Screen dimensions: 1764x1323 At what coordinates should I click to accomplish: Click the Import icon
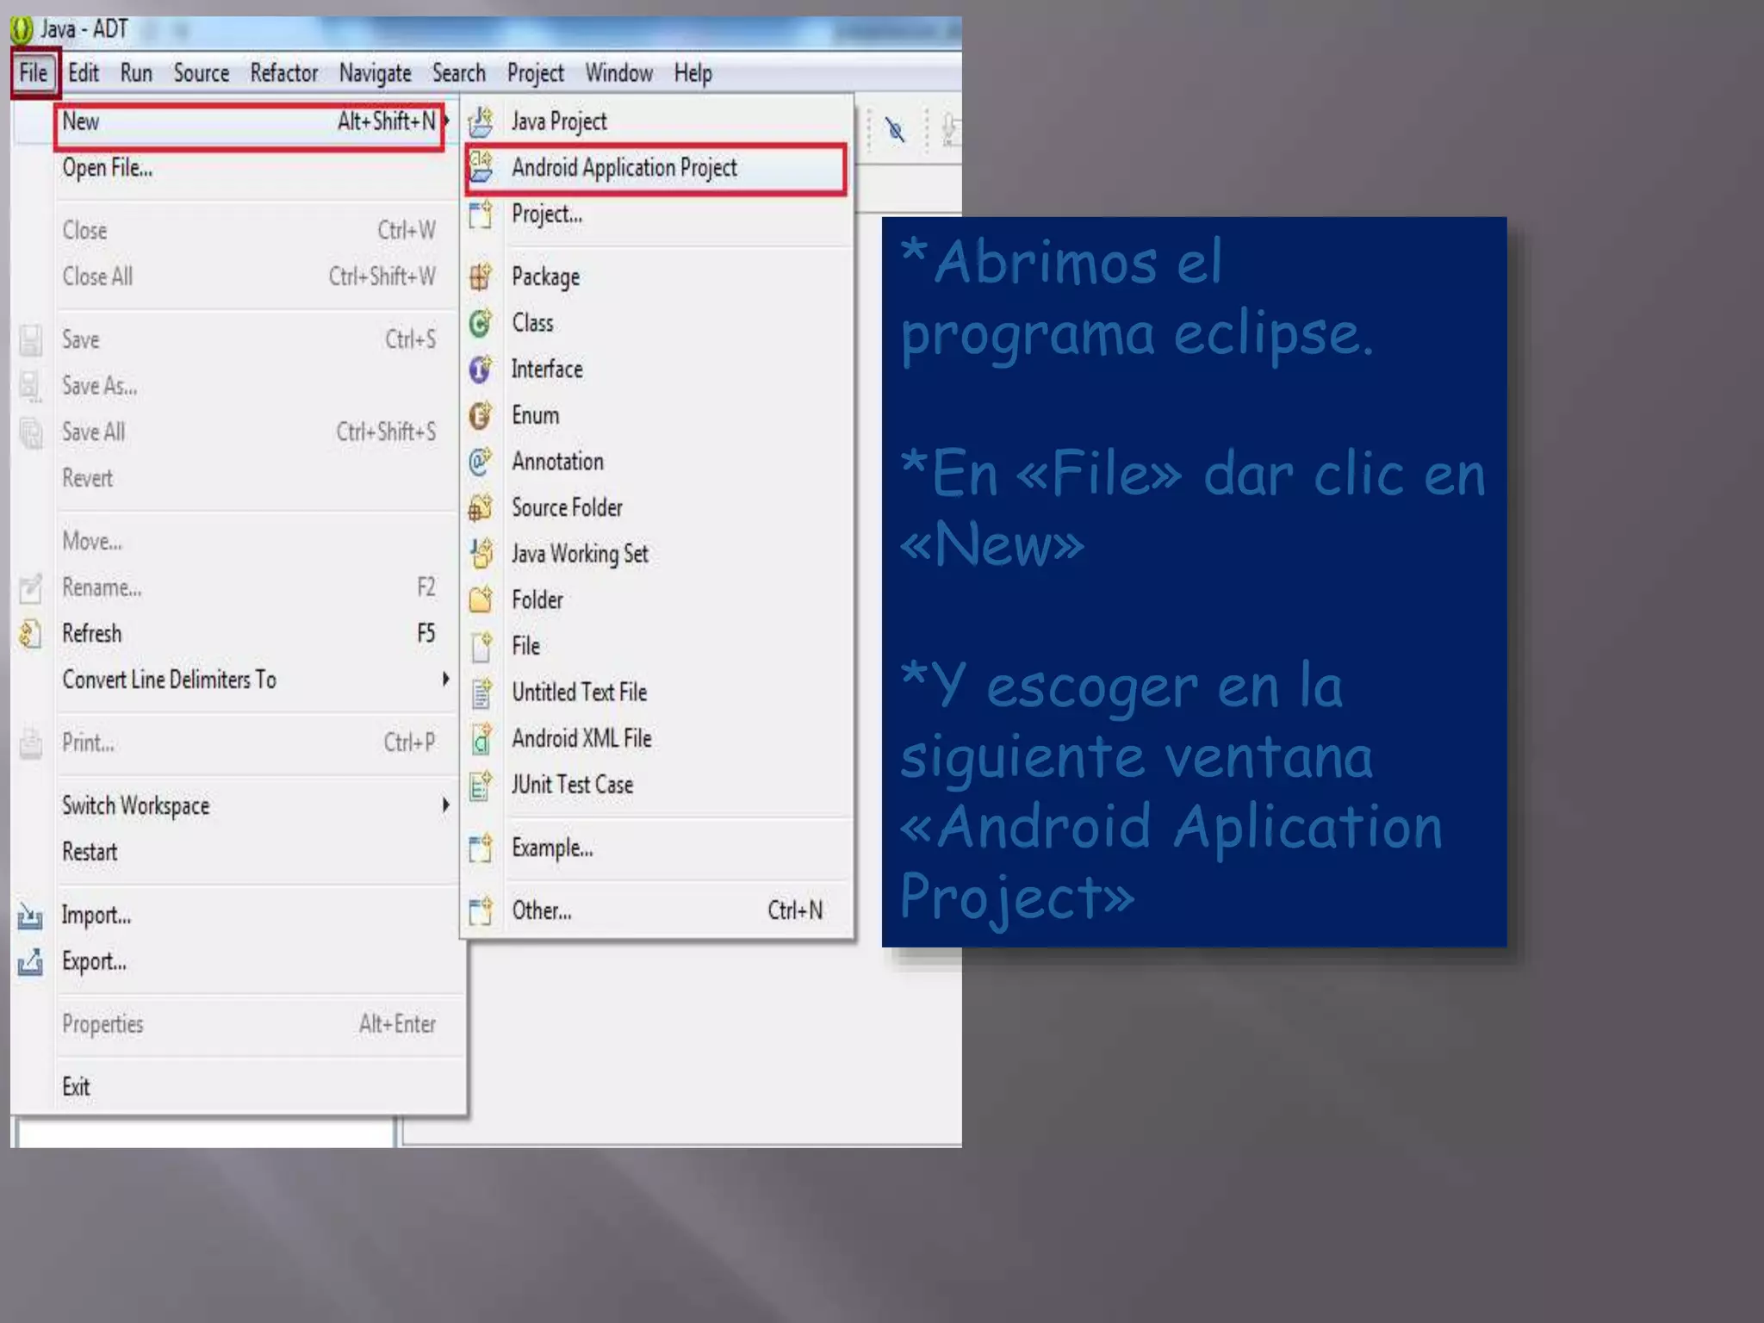point(30,916)
